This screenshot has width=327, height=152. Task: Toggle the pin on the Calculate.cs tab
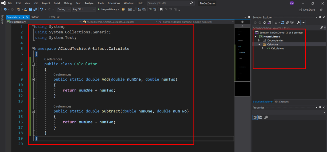tap(23, 17)
